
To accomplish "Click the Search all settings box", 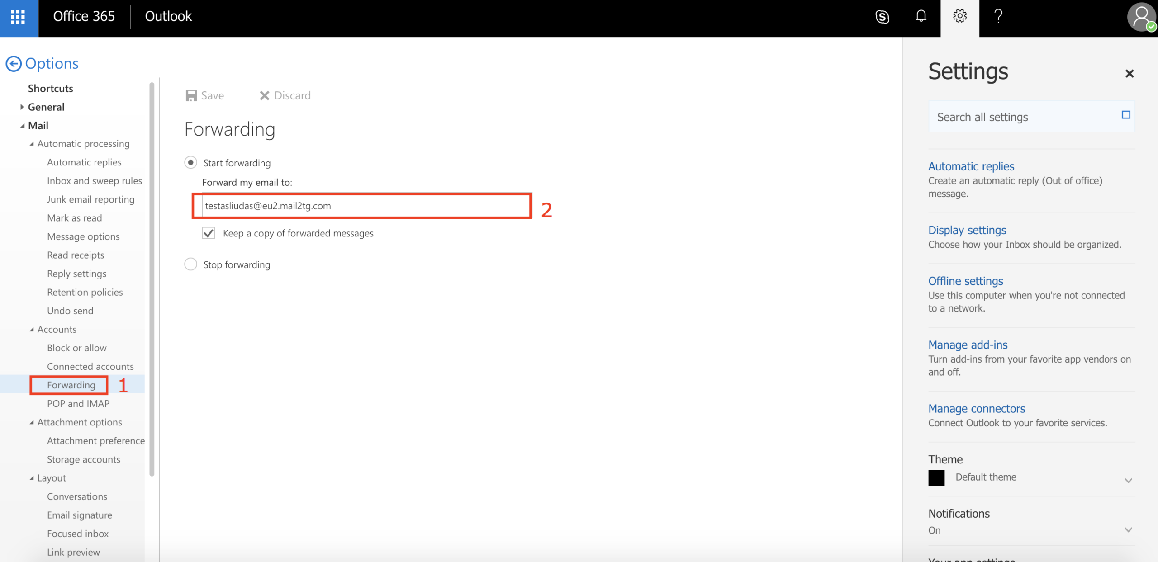I will click(x=1031, y=117).
